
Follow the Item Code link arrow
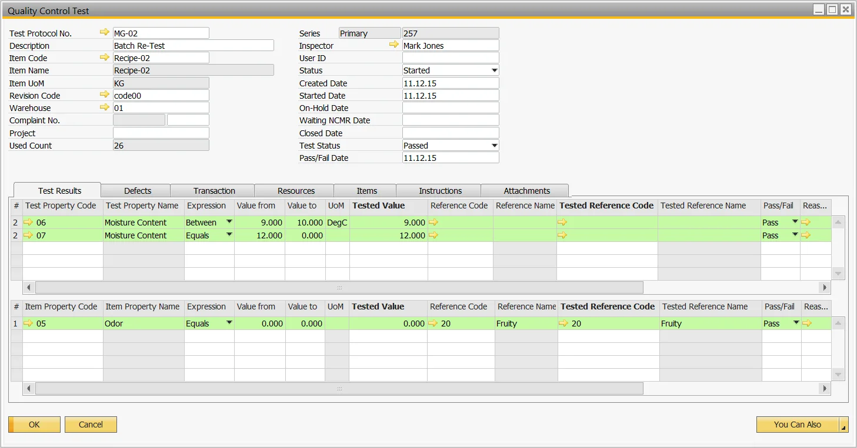105,57
